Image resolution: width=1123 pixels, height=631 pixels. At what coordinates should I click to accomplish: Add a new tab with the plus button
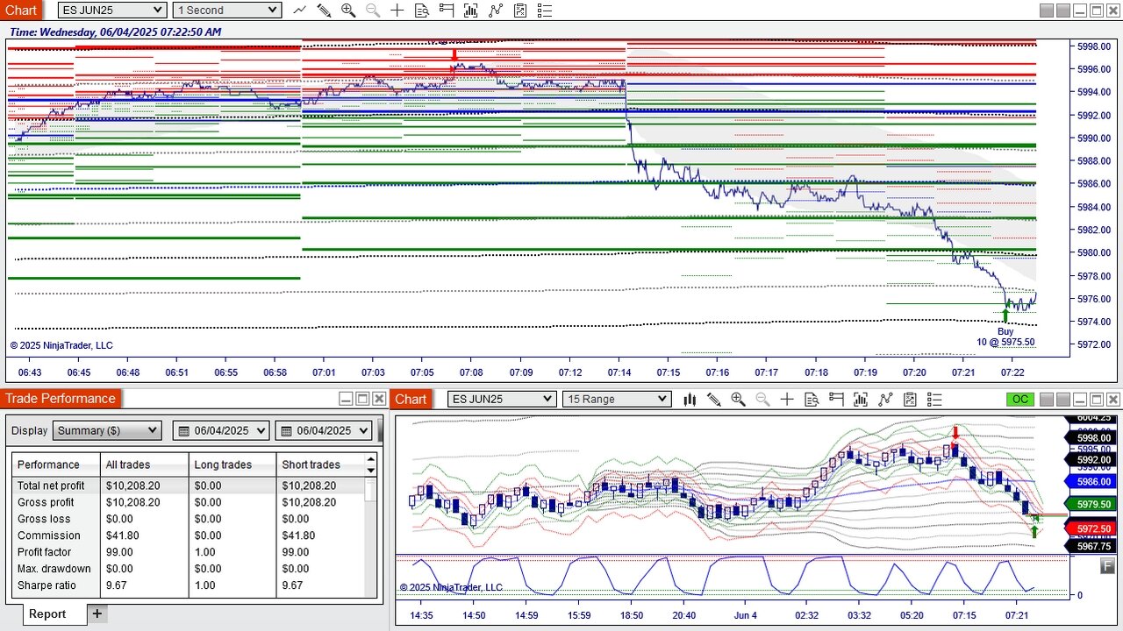(97, 613)
